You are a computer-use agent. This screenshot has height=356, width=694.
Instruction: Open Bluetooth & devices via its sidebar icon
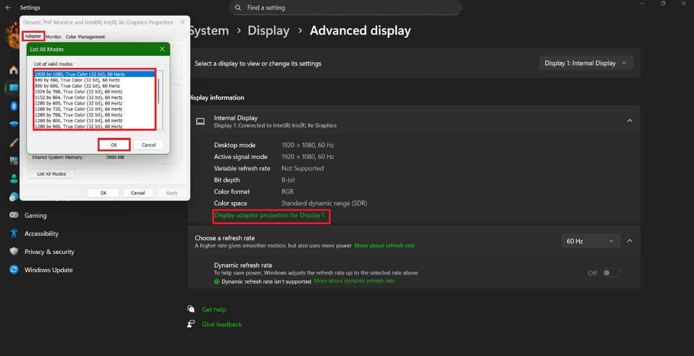pos(14,106)
